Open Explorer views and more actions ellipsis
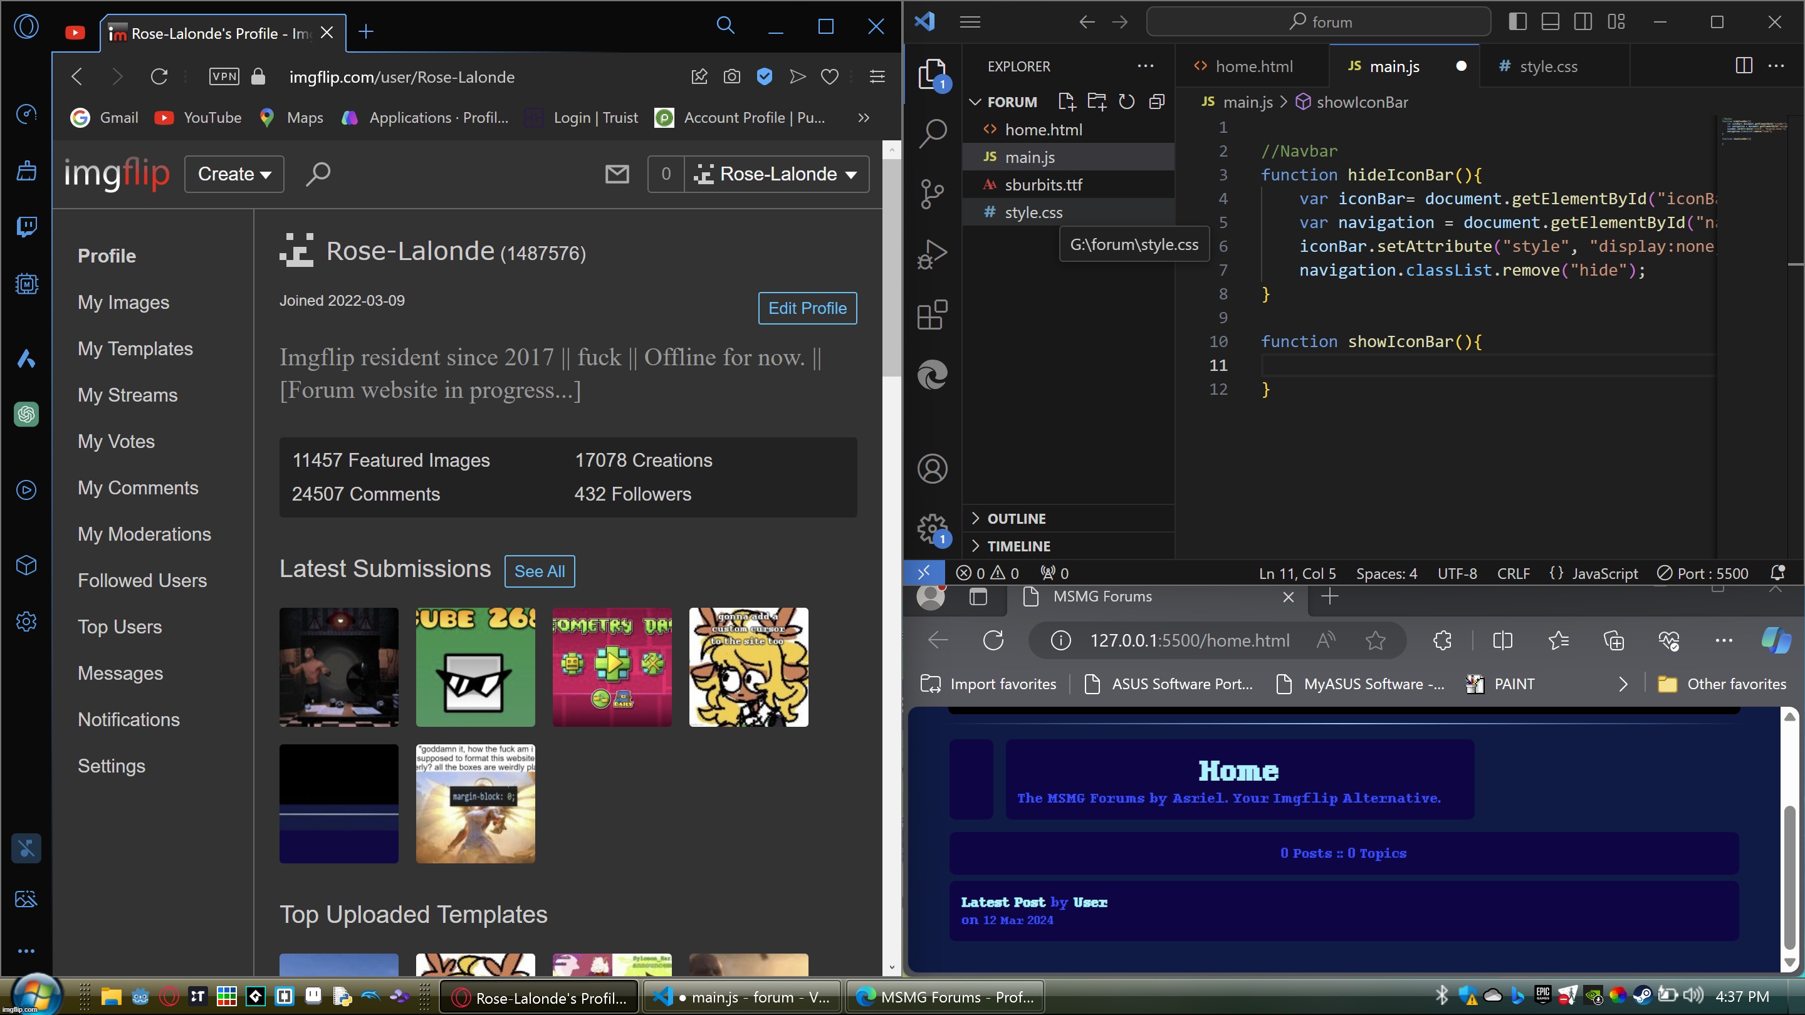 click(x=1145, y=66)
